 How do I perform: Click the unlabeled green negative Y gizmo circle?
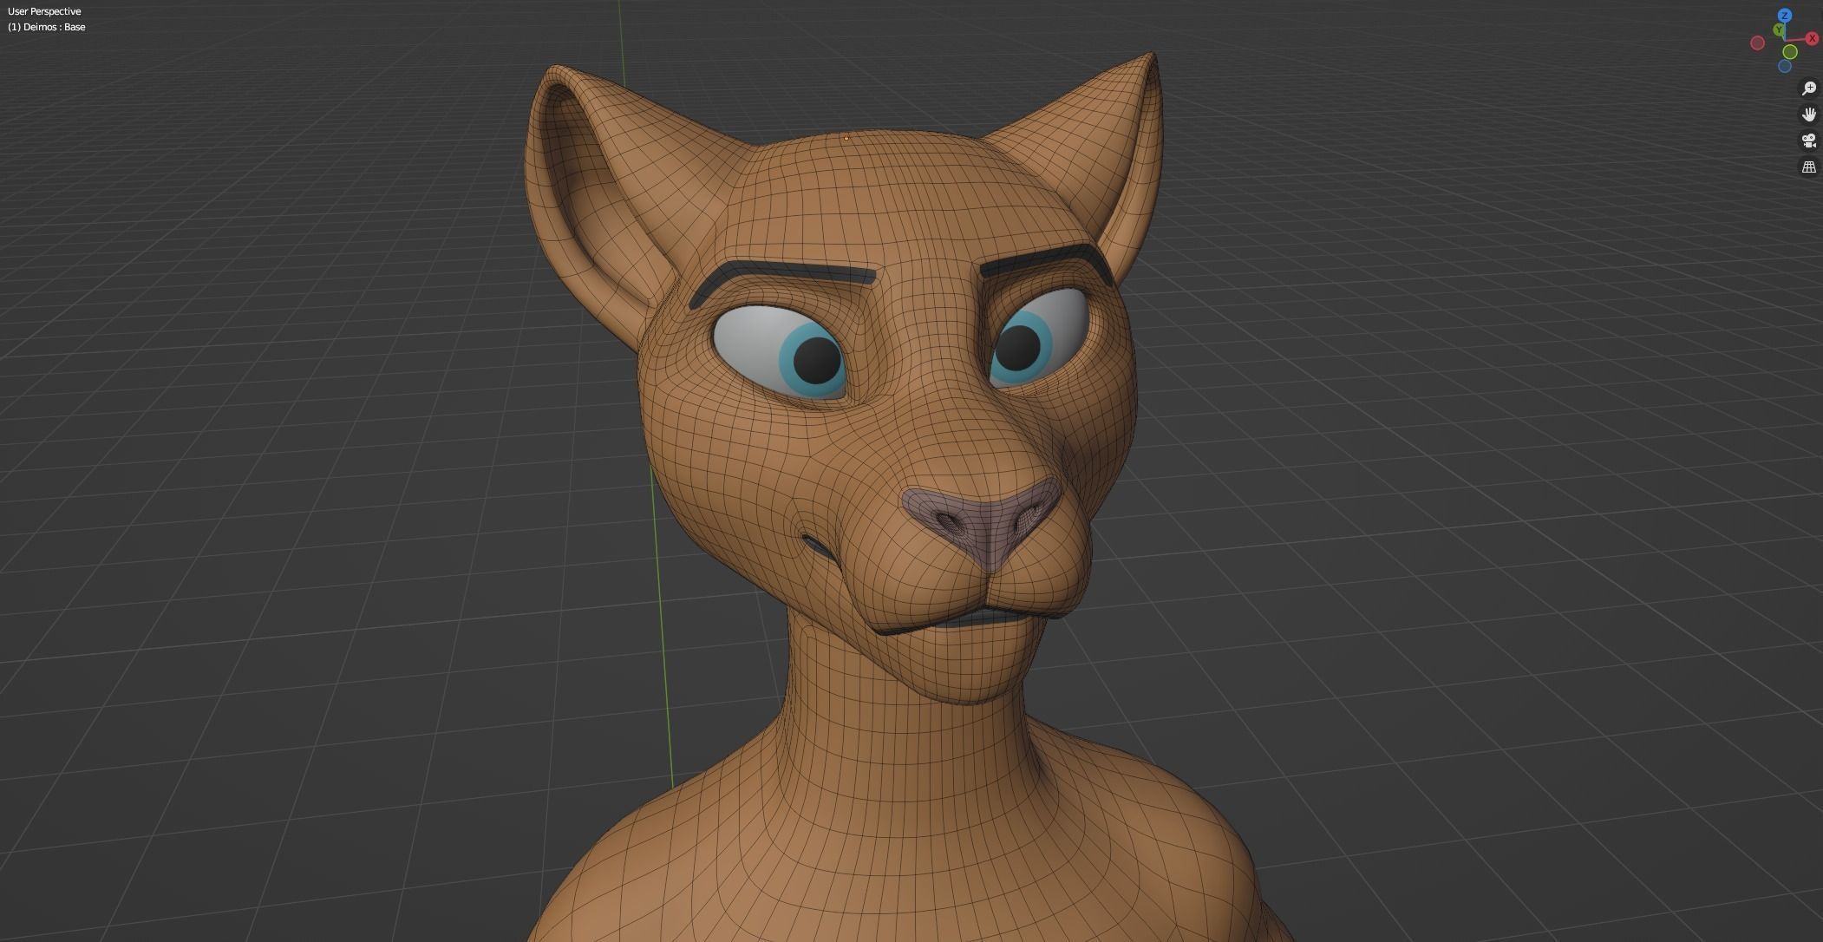pos(1790,53)
